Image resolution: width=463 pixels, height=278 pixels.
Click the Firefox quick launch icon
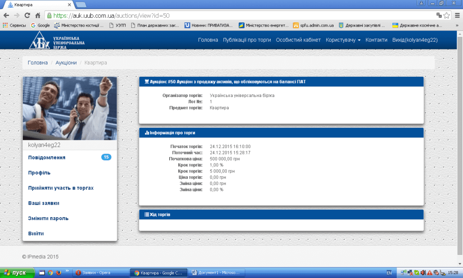pos(59,272)
